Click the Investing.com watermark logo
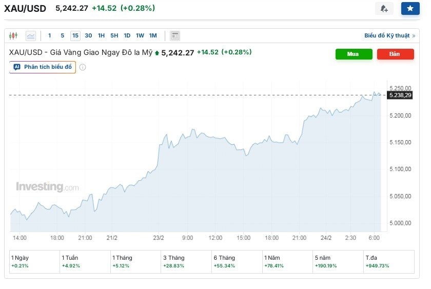 click(x=47, y=187)
